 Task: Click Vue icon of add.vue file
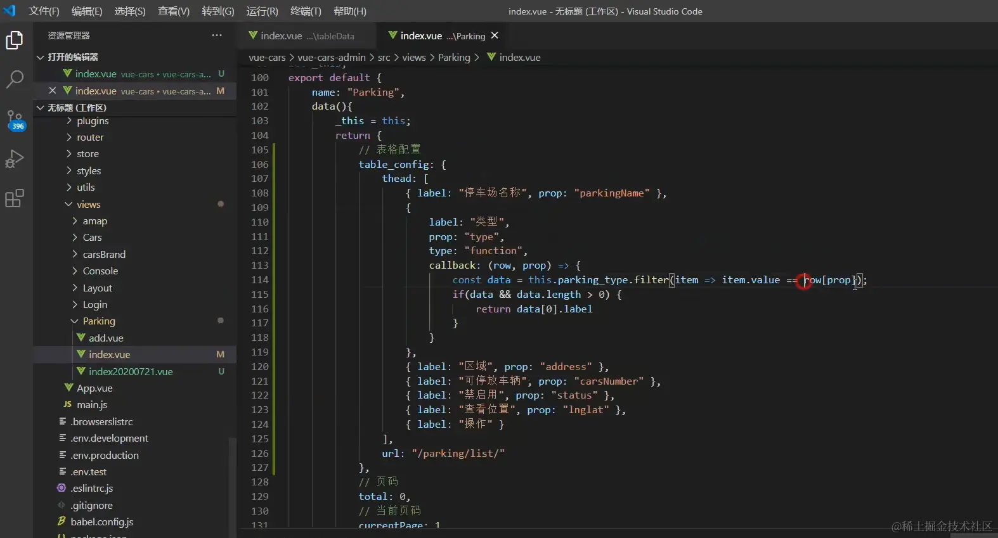point(81,338)
